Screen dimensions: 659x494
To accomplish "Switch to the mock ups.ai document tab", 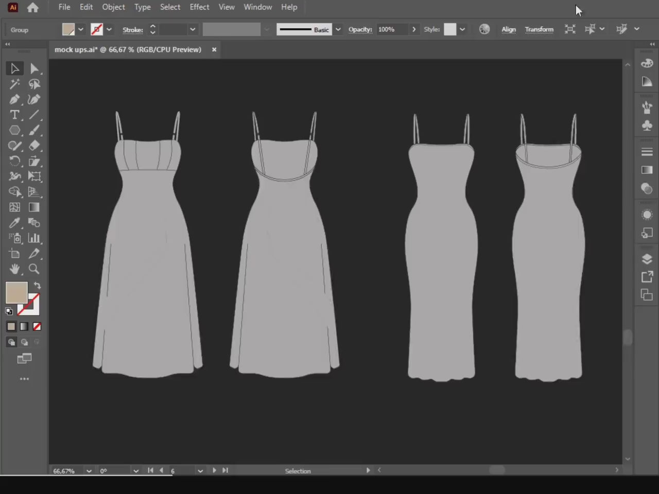I will (128, 49).
